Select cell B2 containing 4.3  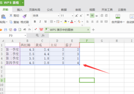pos(27,49)
